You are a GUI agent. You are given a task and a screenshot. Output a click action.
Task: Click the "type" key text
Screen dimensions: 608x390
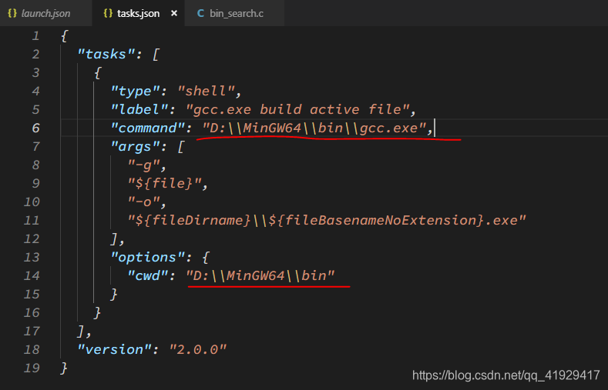tap(136, 92)
